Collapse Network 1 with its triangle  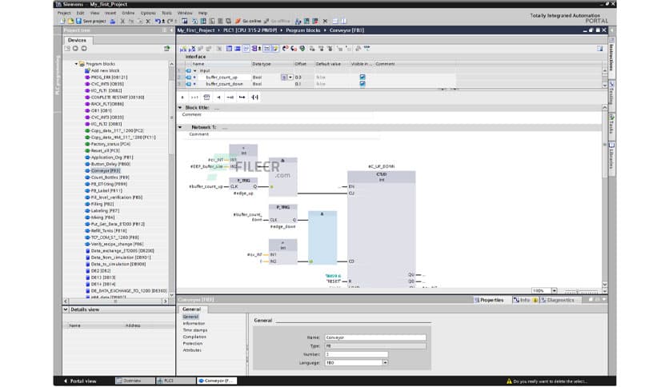(180, 127)
